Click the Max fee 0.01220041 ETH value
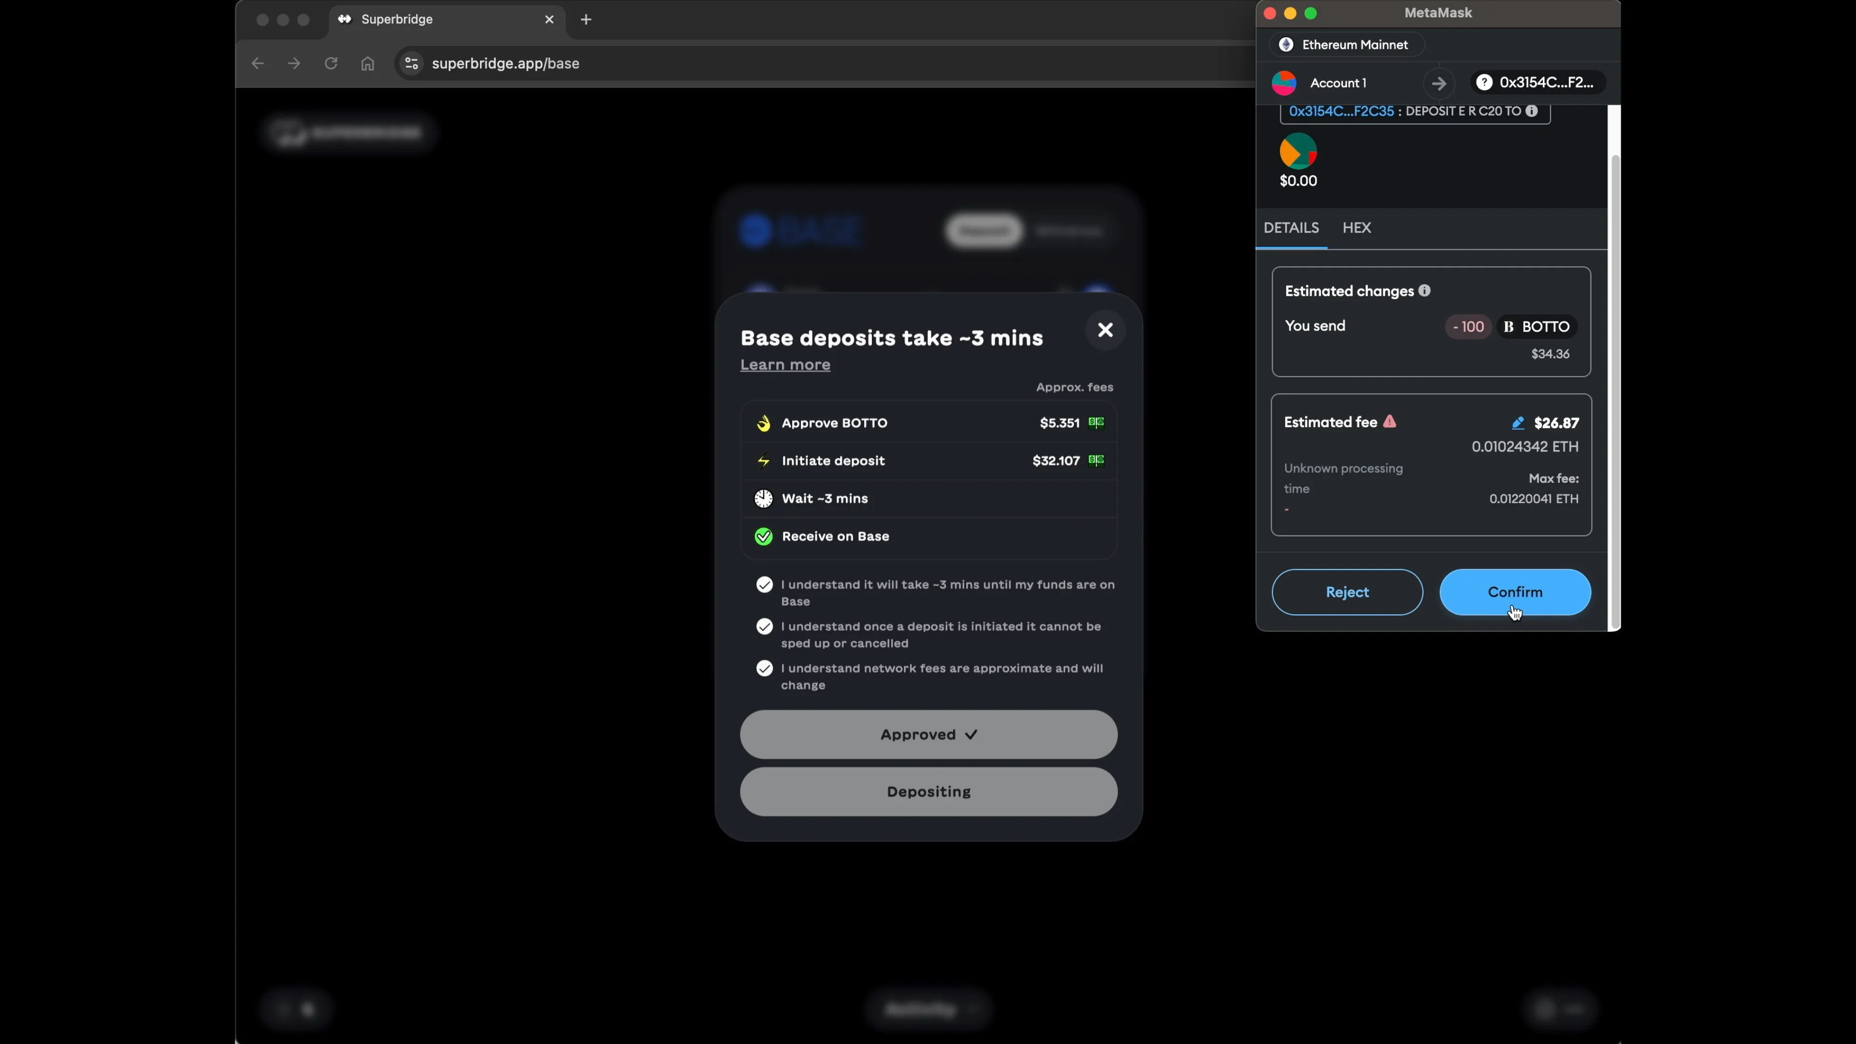Viewport: 1856px width, 1044px height. (x=1534, y=499)
